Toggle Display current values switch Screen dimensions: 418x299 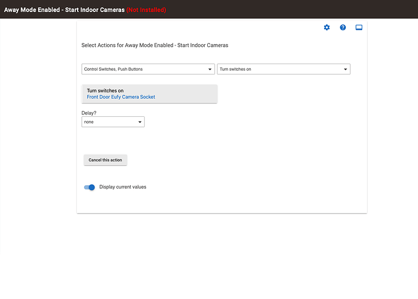click(89, 187)
